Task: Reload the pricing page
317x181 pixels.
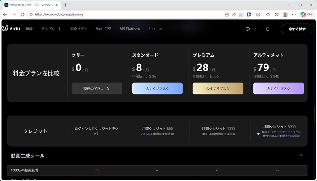Action: pos(23,15)
